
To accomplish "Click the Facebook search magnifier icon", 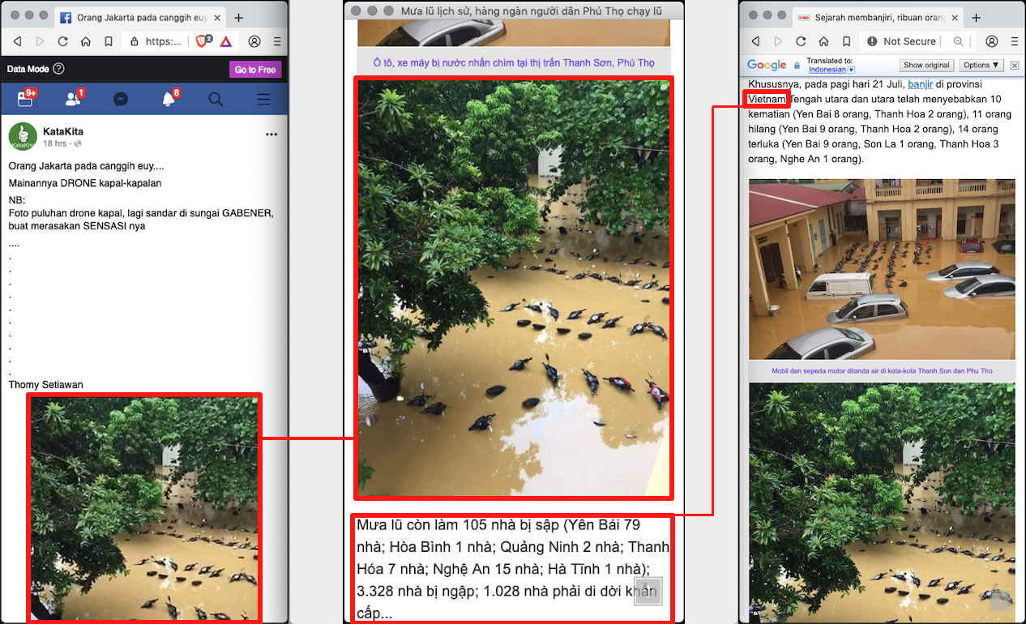I will click(216, 99).
